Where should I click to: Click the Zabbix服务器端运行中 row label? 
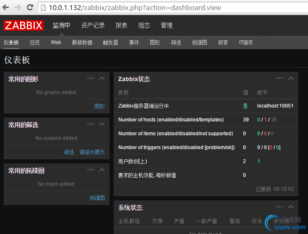144,106
